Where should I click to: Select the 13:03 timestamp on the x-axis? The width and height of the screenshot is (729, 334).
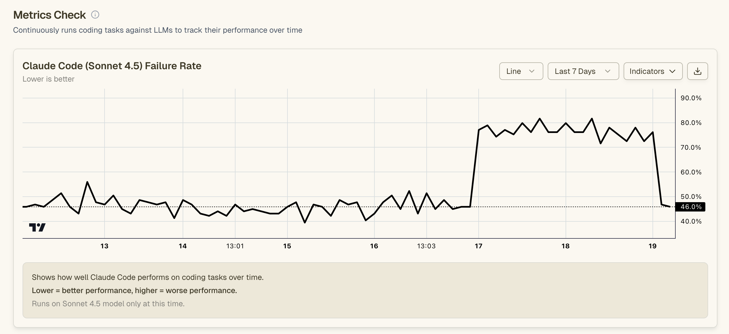pyautogui.click(x=427, y=246)
